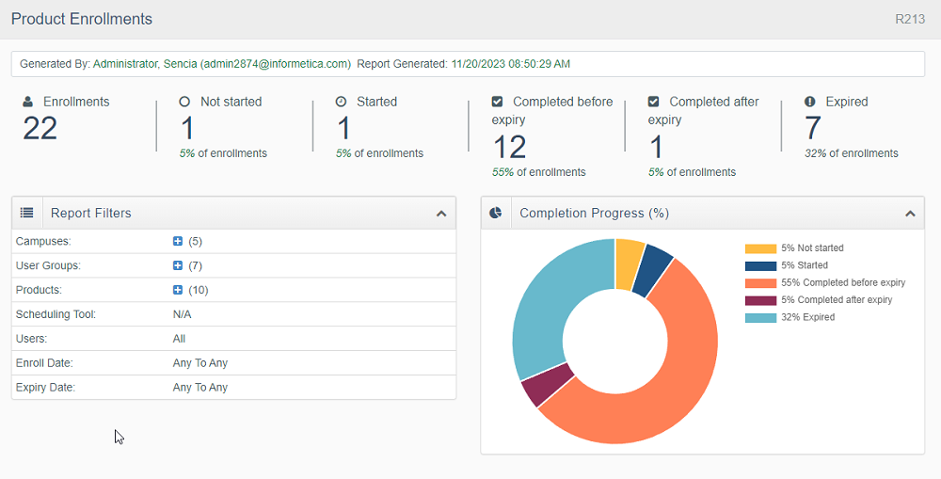
Task: Click the '32% Expired' legend label
Action: [x=807, y=317]
